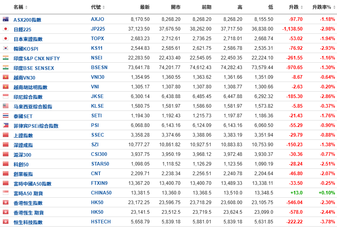
Task: Open the 印尼綜合指數 link
Action: click(x=28, y=97)
